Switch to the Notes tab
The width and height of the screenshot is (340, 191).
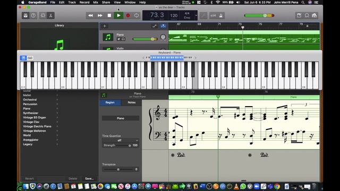[x=131, y=102]
